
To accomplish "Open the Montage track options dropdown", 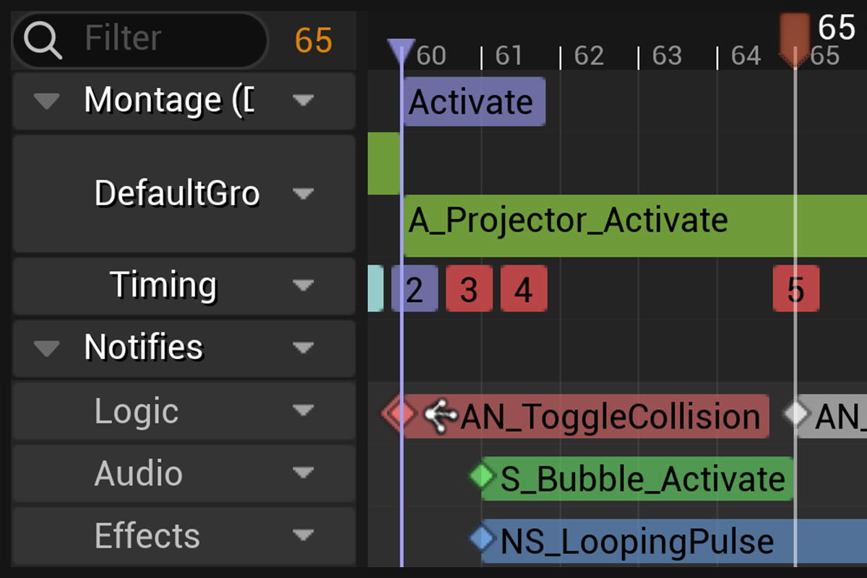I will click(x=303, y=101).
